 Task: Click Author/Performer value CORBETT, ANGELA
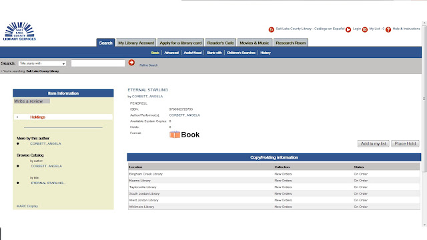[185, 115]
